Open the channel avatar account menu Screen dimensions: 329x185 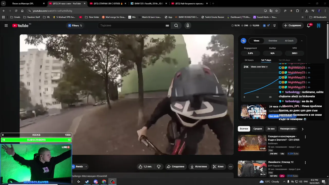319,25
